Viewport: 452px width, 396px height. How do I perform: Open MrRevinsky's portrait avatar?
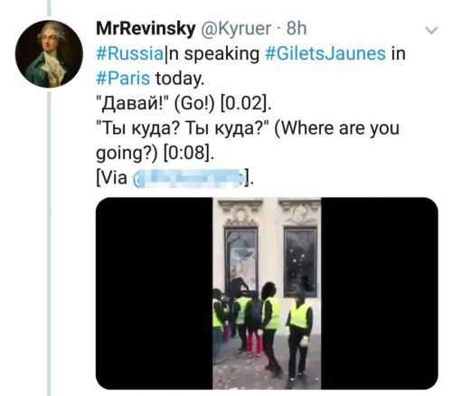[49, 54]
